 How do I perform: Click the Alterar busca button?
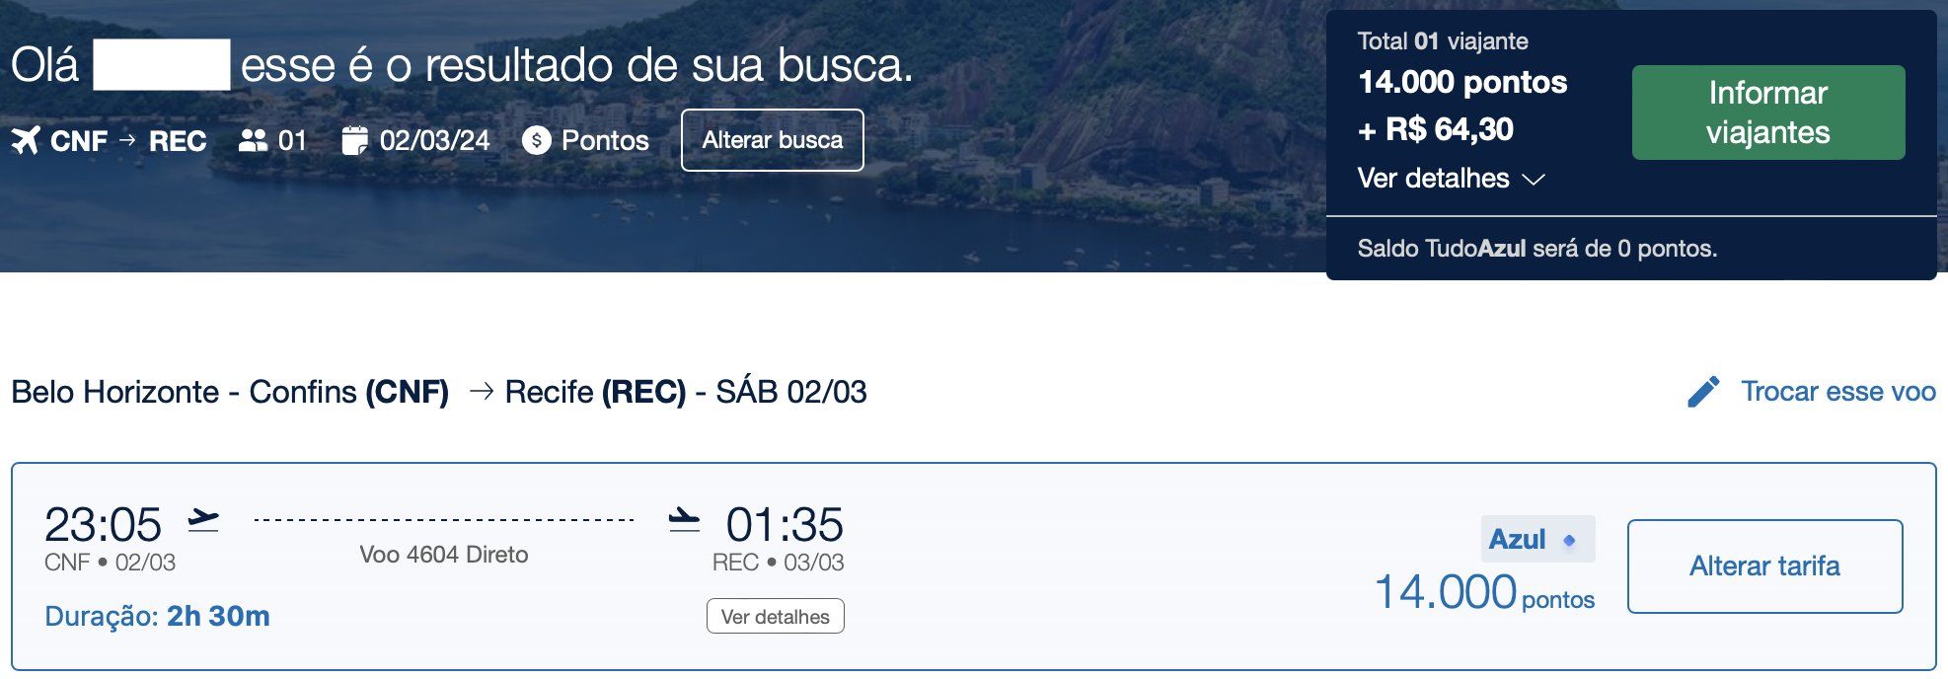[773, 140]
